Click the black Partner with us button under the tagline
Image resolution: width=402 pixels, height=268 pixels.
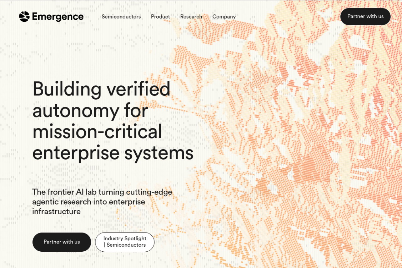(62, 242)
